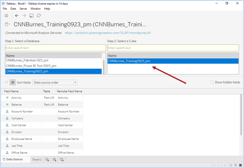Click the field list vertical scrollbar

click(x=241, y=114)
